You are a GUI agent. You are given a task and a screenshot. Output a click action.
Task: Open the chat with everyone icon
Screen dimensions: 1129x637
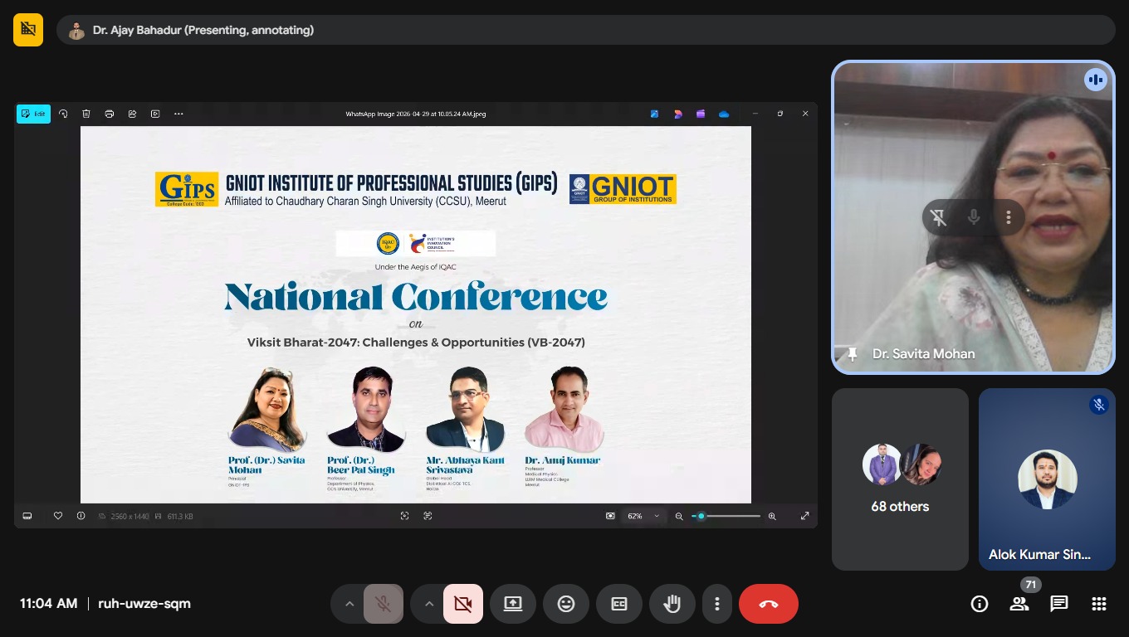[x=1059, y=604]
